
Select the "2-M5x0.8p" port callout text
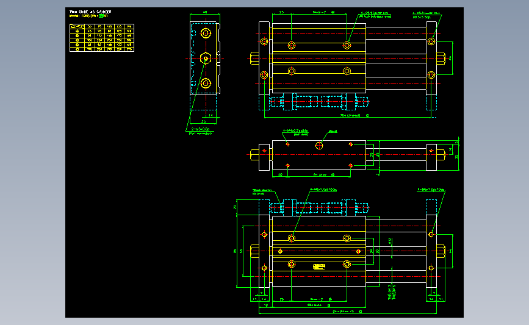click(x=200, y=129)
